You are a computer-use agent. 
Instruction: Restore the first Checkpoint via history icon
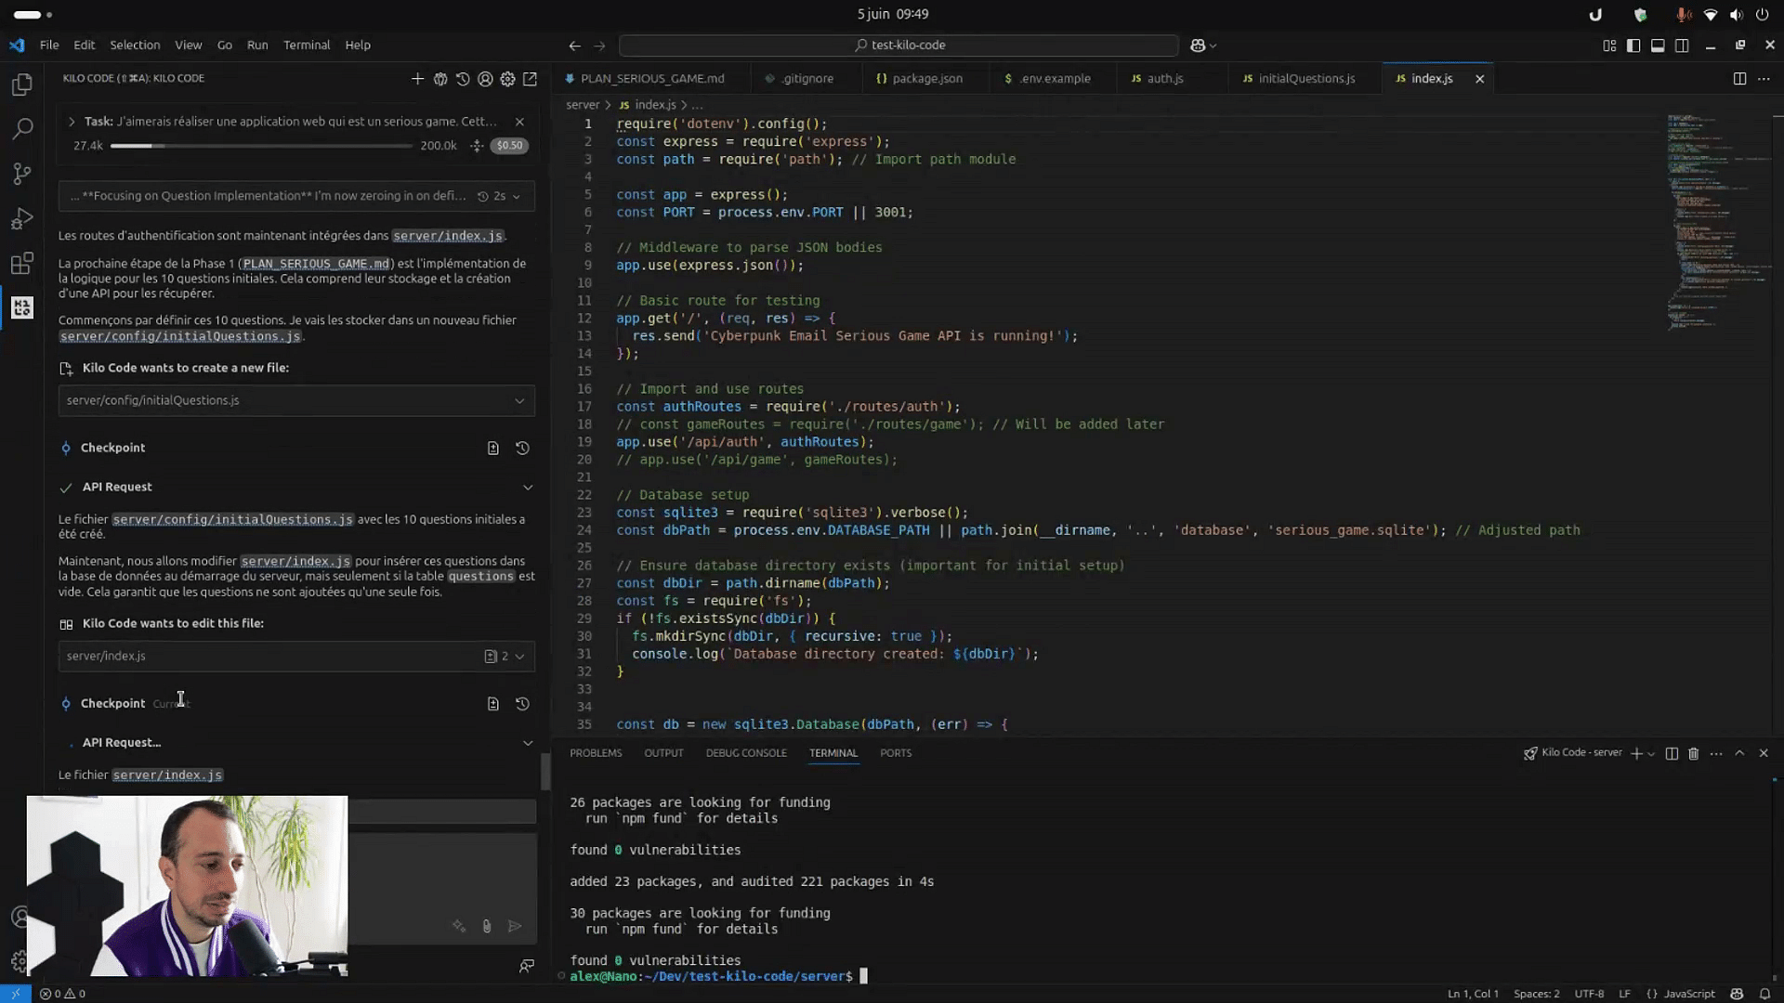(x=522, y=448)
